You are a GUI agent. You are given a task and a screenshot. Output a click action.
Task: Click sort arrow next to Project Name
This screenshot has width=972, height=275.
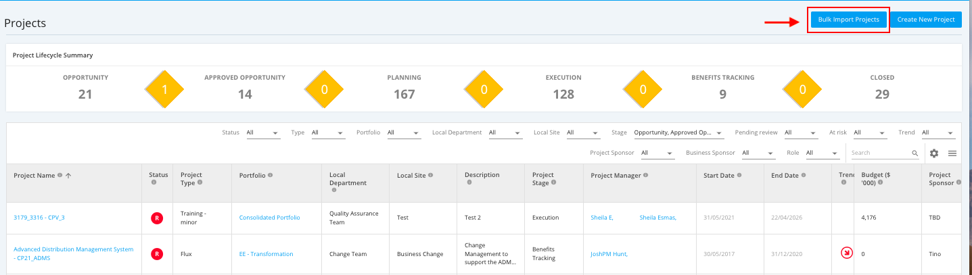tap(68, 176)
